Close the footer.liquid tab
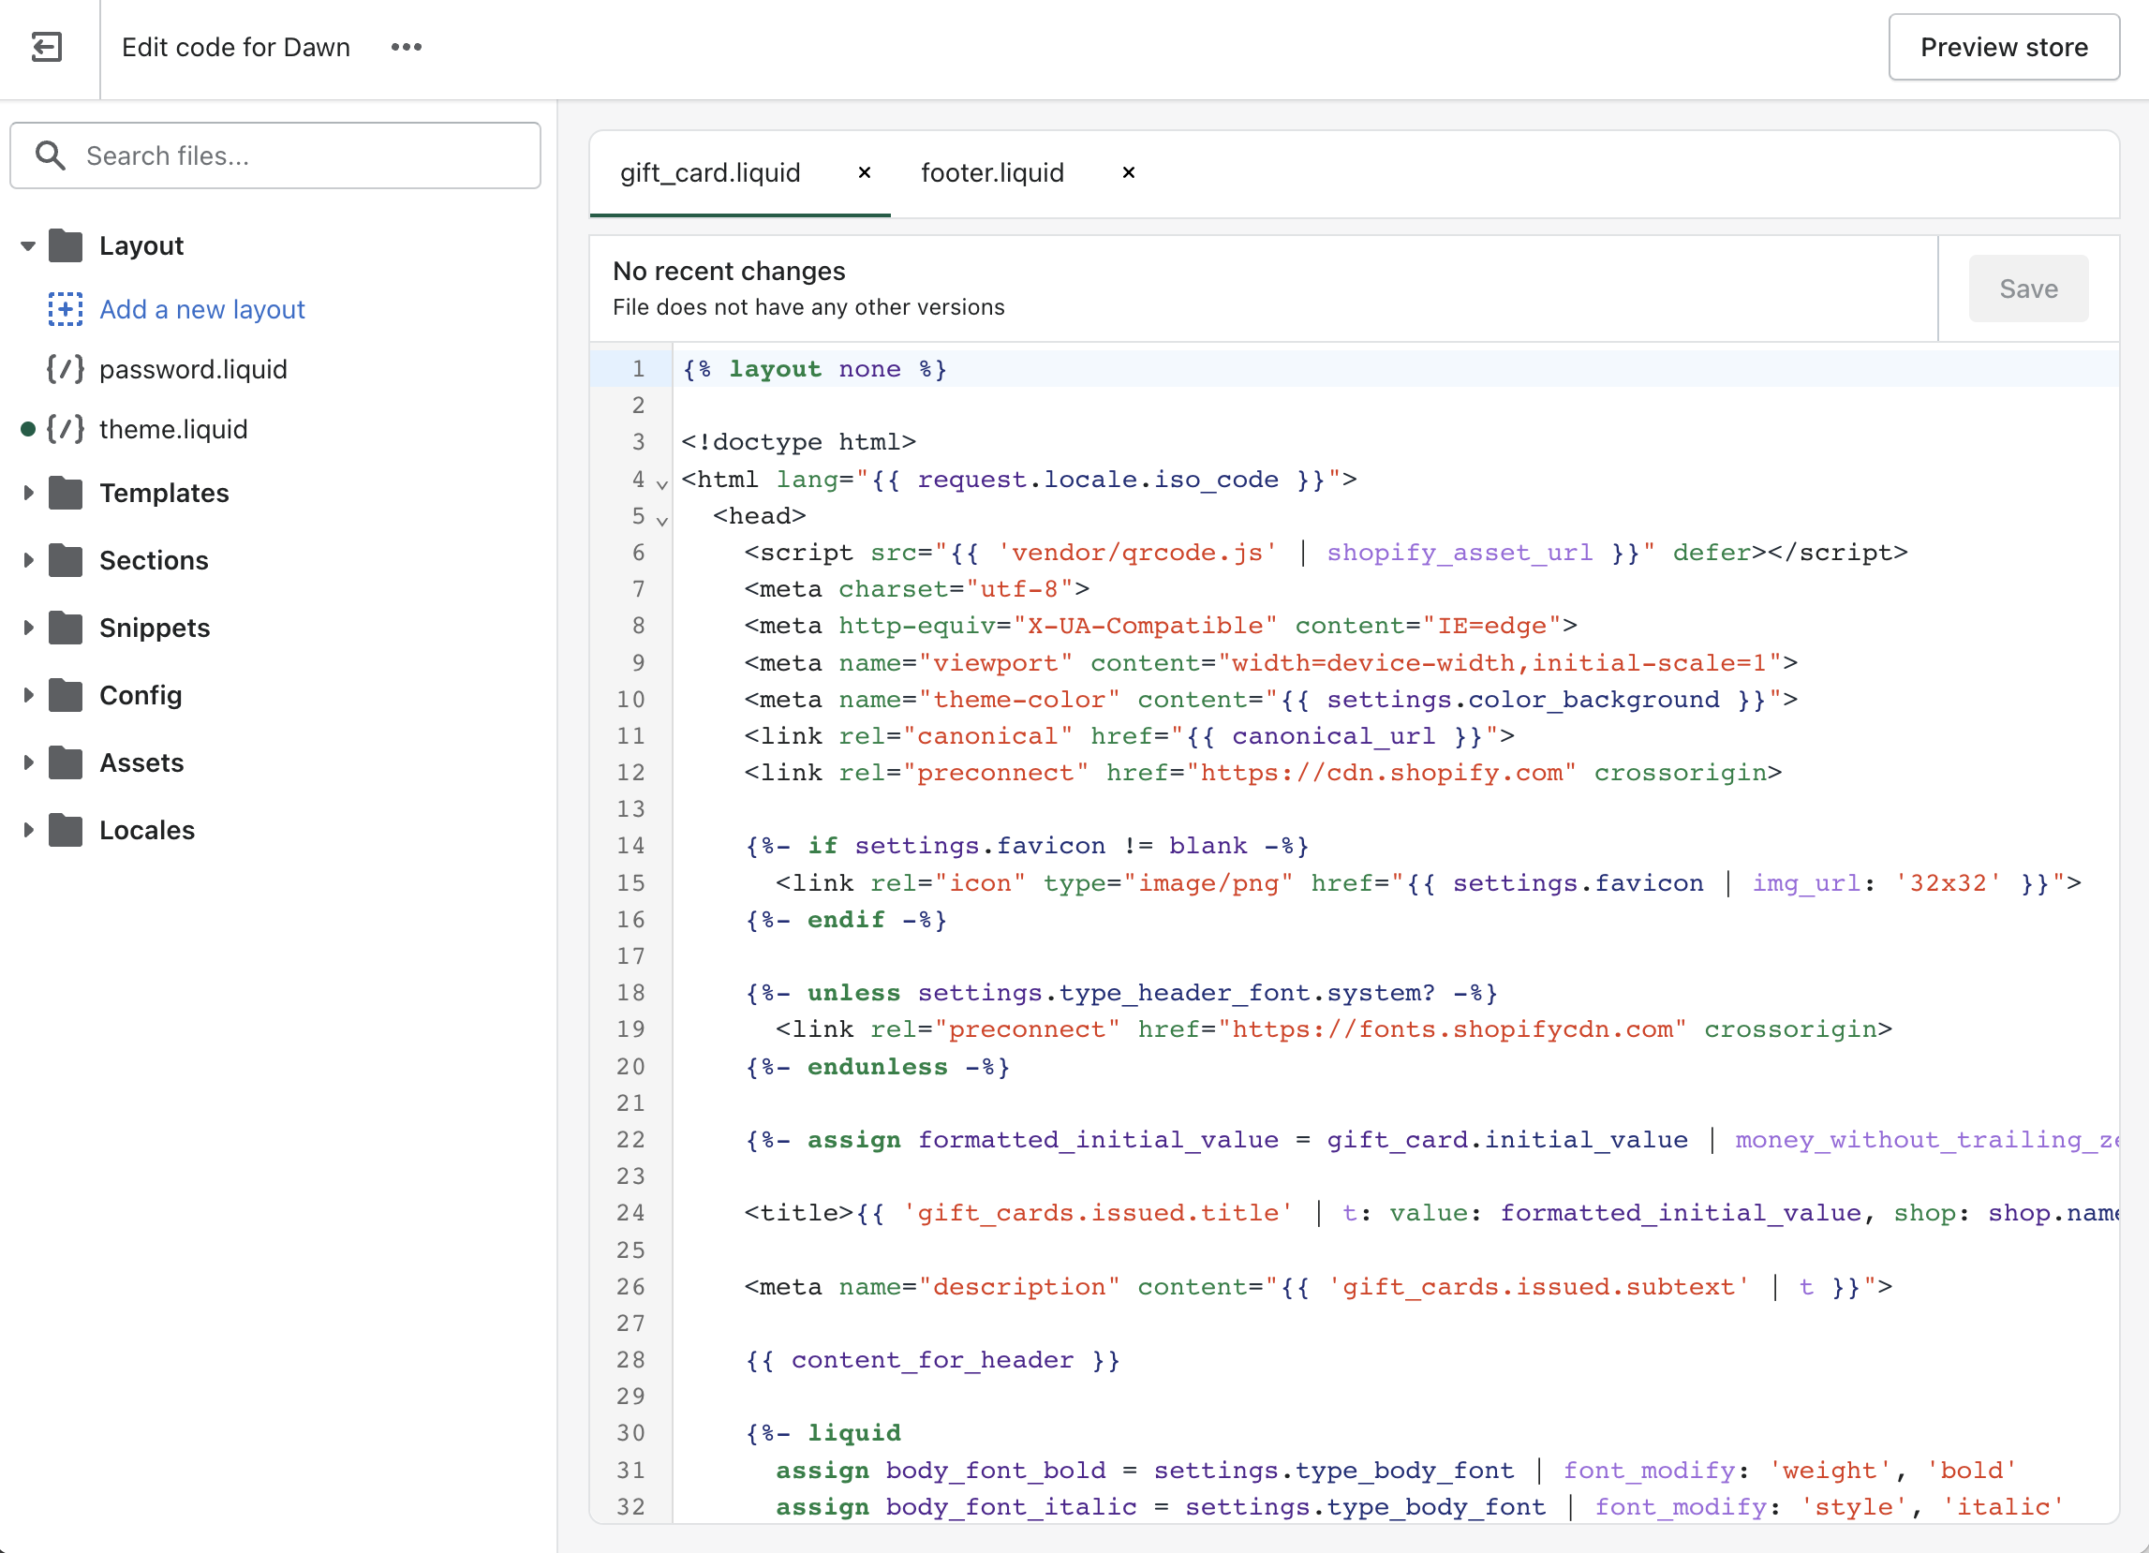Screen dimensions: 2149x1553 [x=1126, y=171]
